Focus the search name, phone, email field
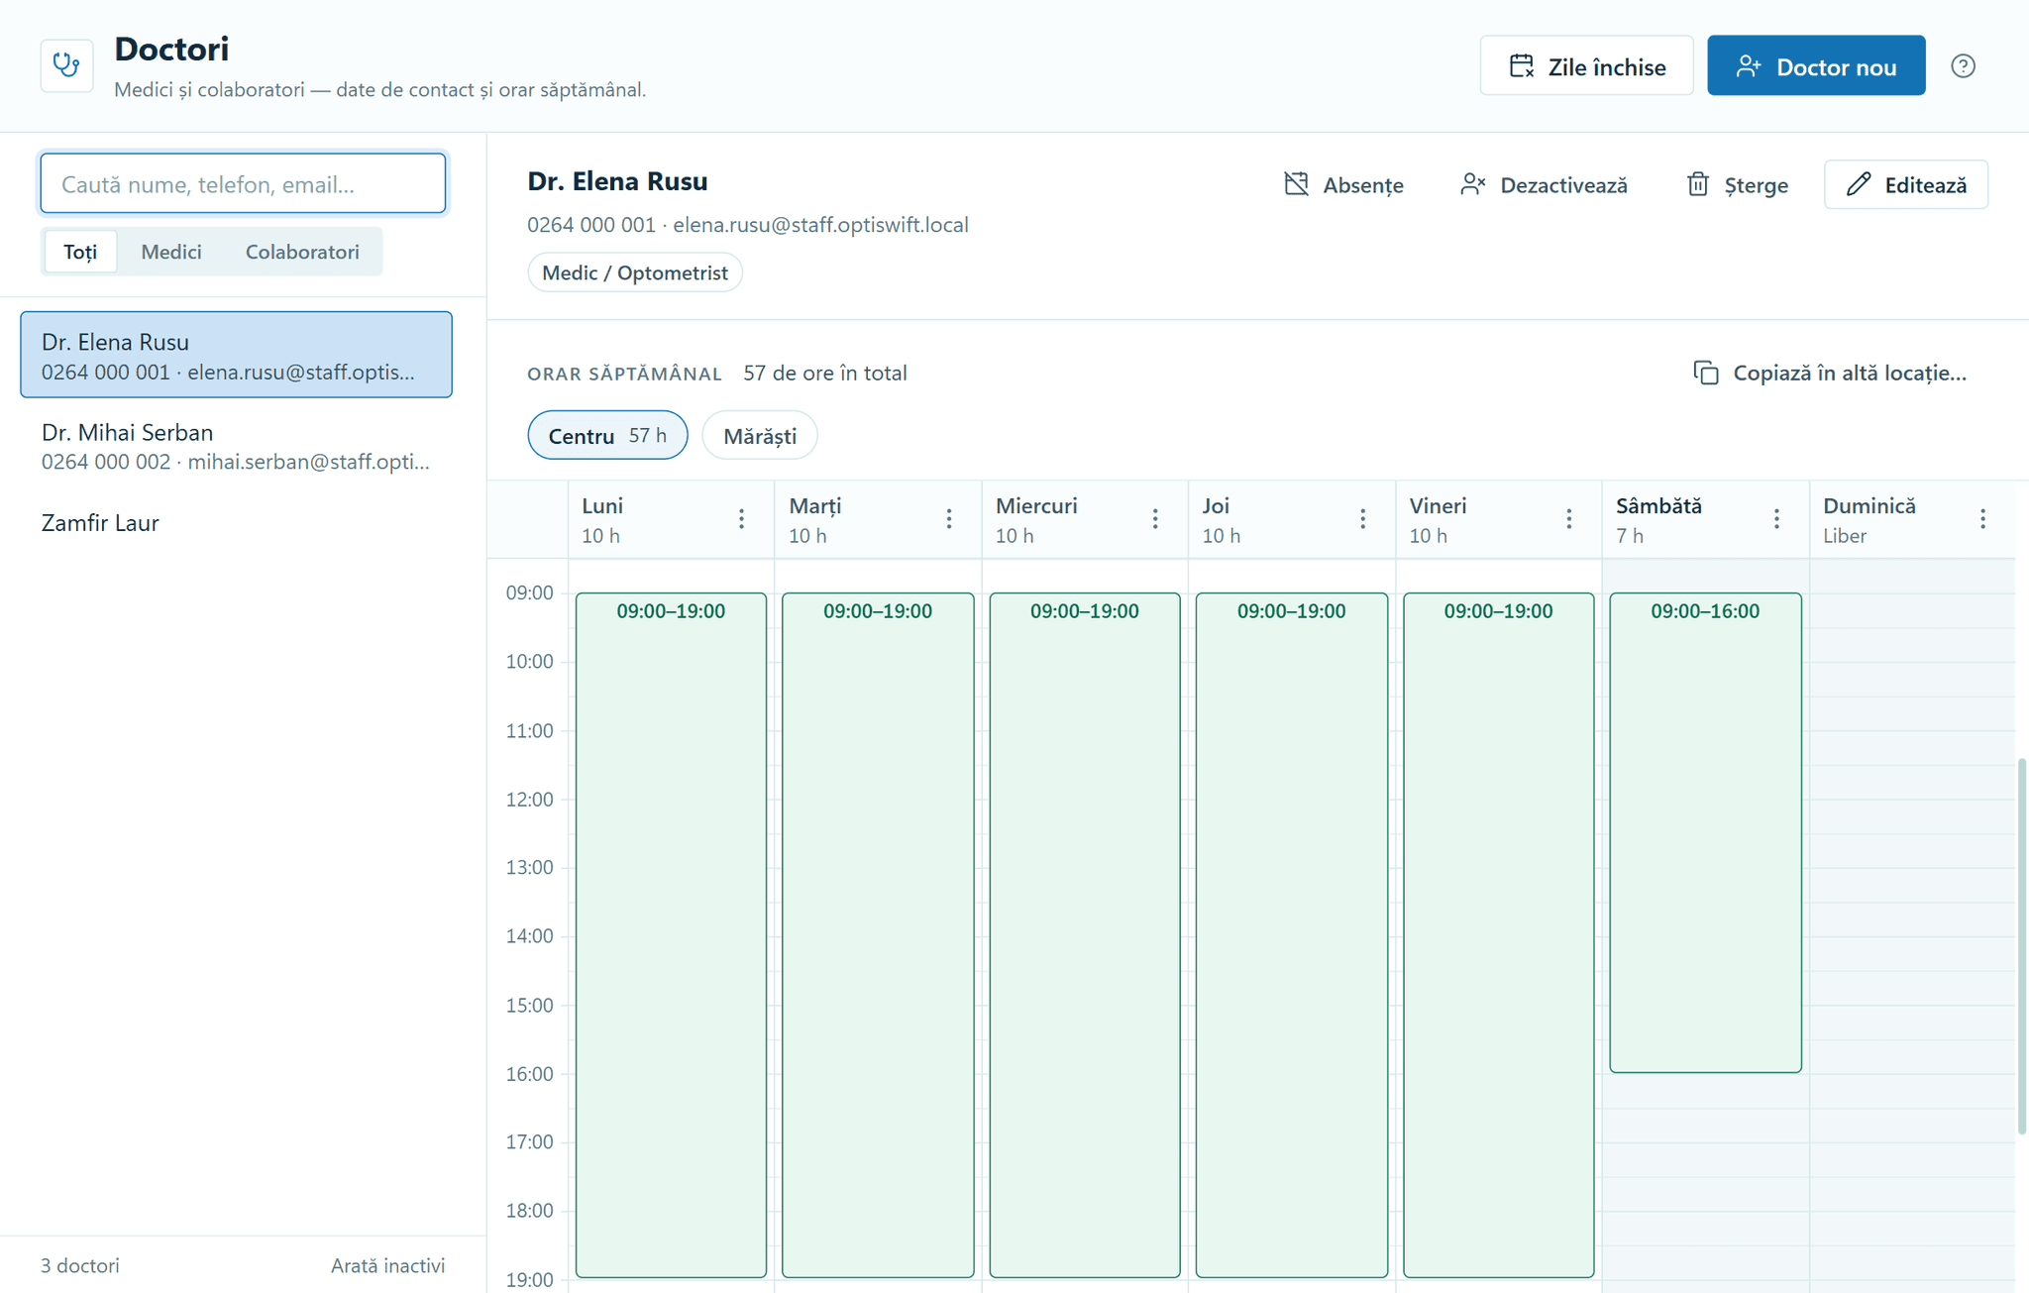Image resolution: width=2029 pixels, height=1293 pixels. (243, 184)
